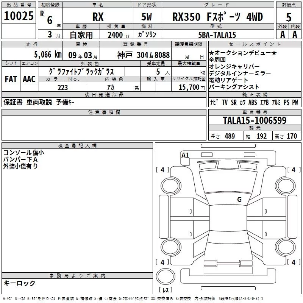The width and height of the screenshot is (303, 303).
Task: Select the オレンジキャリパー line
Action: (234, 66)
